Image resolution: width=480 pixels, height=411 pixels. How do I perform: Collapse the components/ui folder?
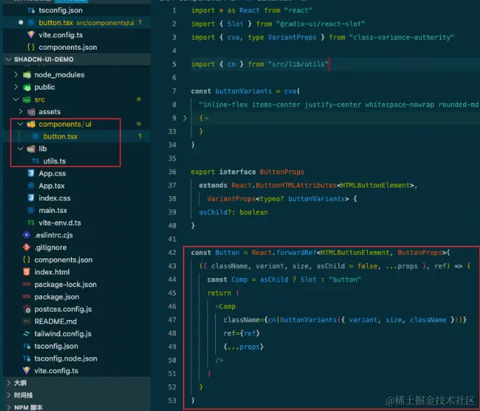pyautogui.click(x=20, y=124)
